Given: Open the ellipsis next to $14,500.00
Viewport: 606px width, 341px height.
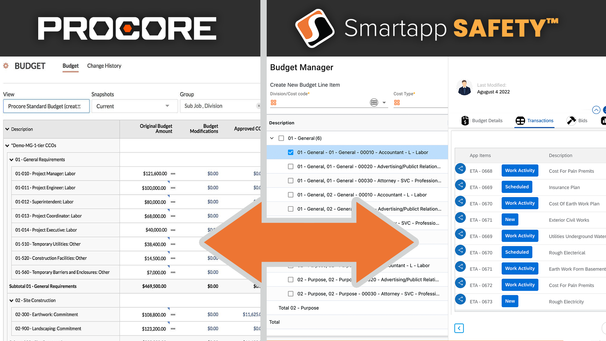Looking at the screenshot, I should tap(173, 258).
